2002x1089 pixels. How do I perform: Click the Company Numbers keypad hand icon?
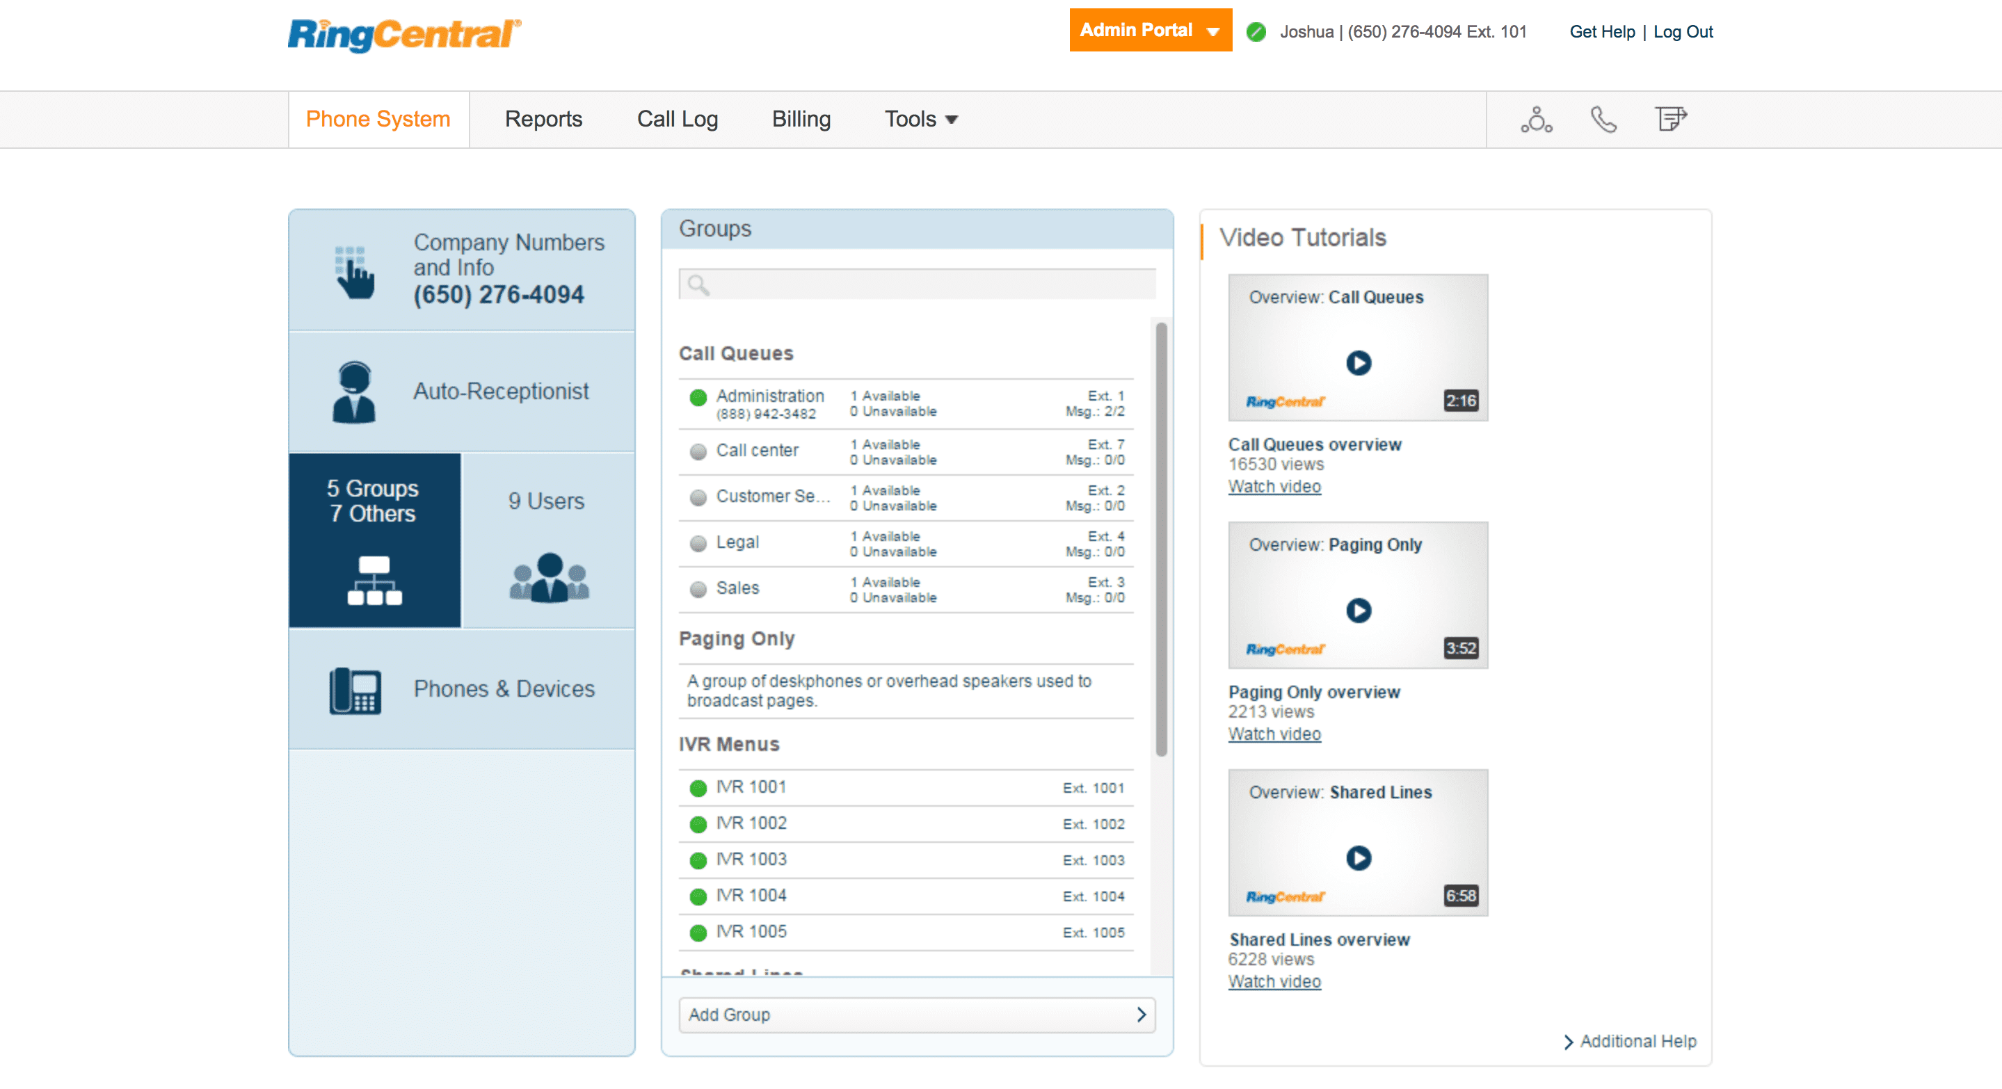[354, 273]
